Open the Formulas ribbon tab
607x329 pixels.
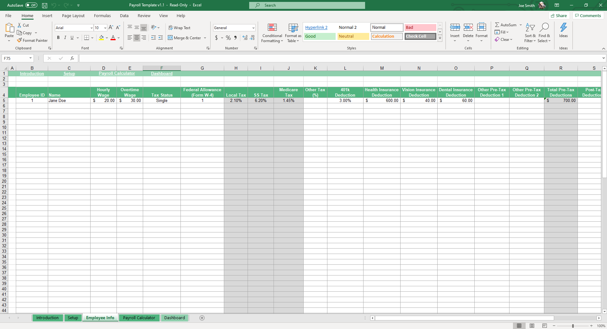click(102, 16)
